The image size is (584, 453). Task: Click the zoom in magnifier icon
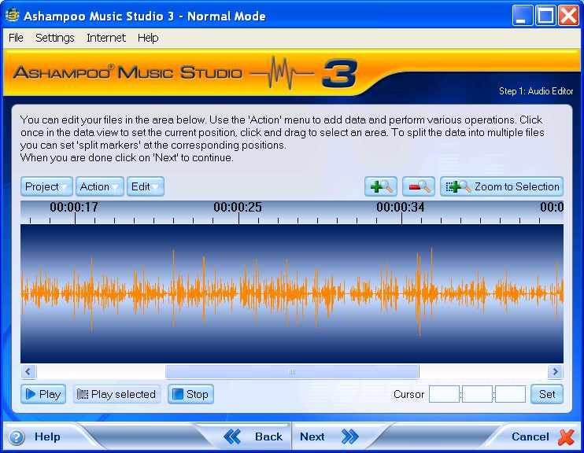tap(381, 186)
